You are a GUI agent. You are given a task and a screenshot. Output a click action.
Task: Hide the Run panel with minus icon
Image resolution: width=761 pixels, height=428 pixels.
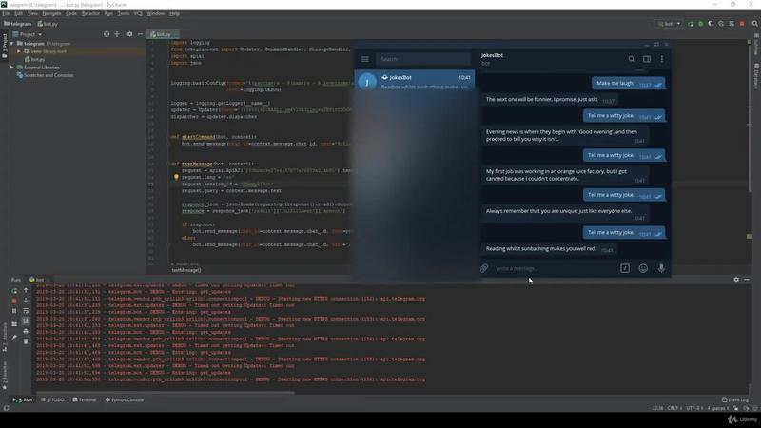[747, 280]
